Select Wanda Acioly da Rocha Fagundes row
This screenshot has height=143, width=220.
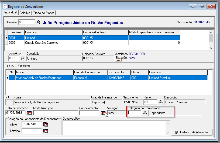(39, 78)
